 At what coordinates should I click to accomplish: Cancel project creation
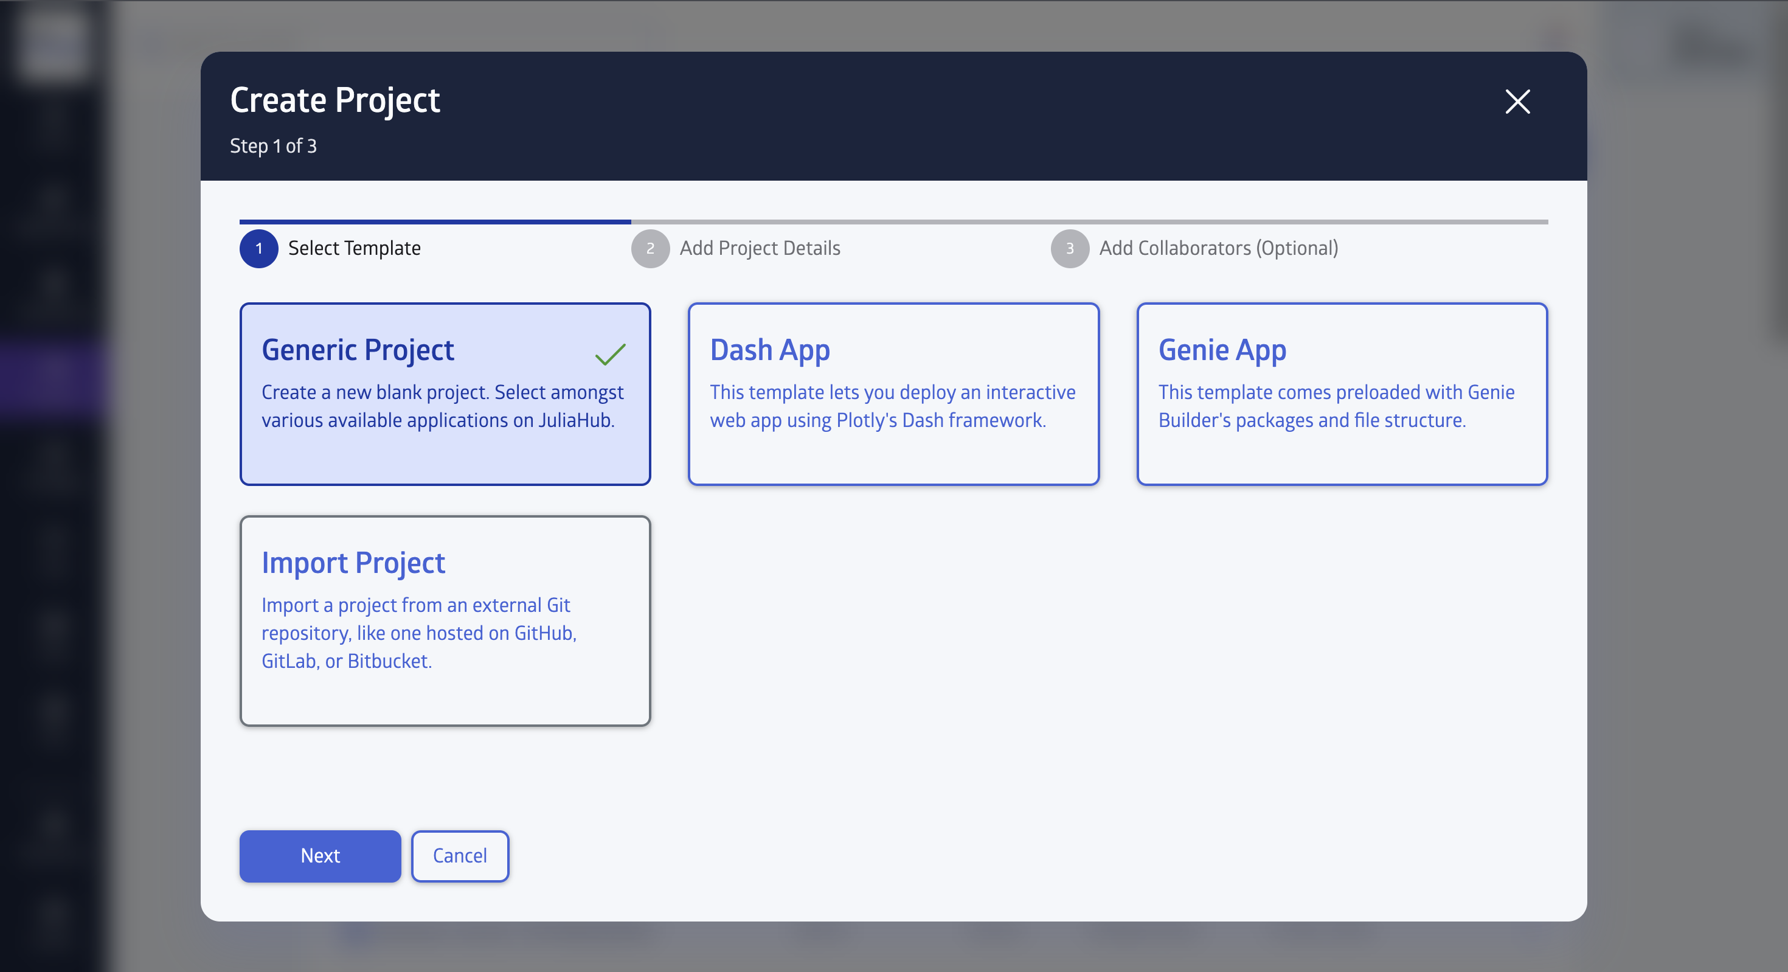tap(460, 856)
